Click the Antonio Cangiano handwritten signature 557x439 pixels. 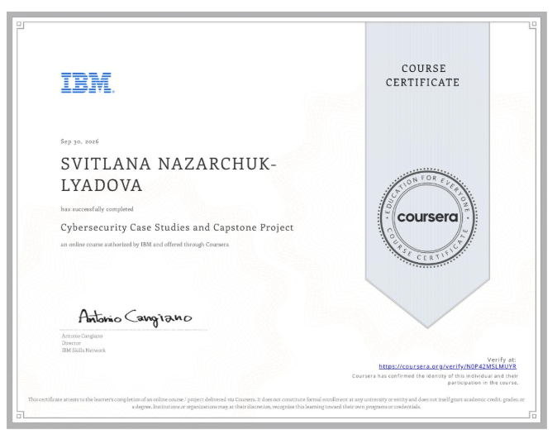click(135, 317)
